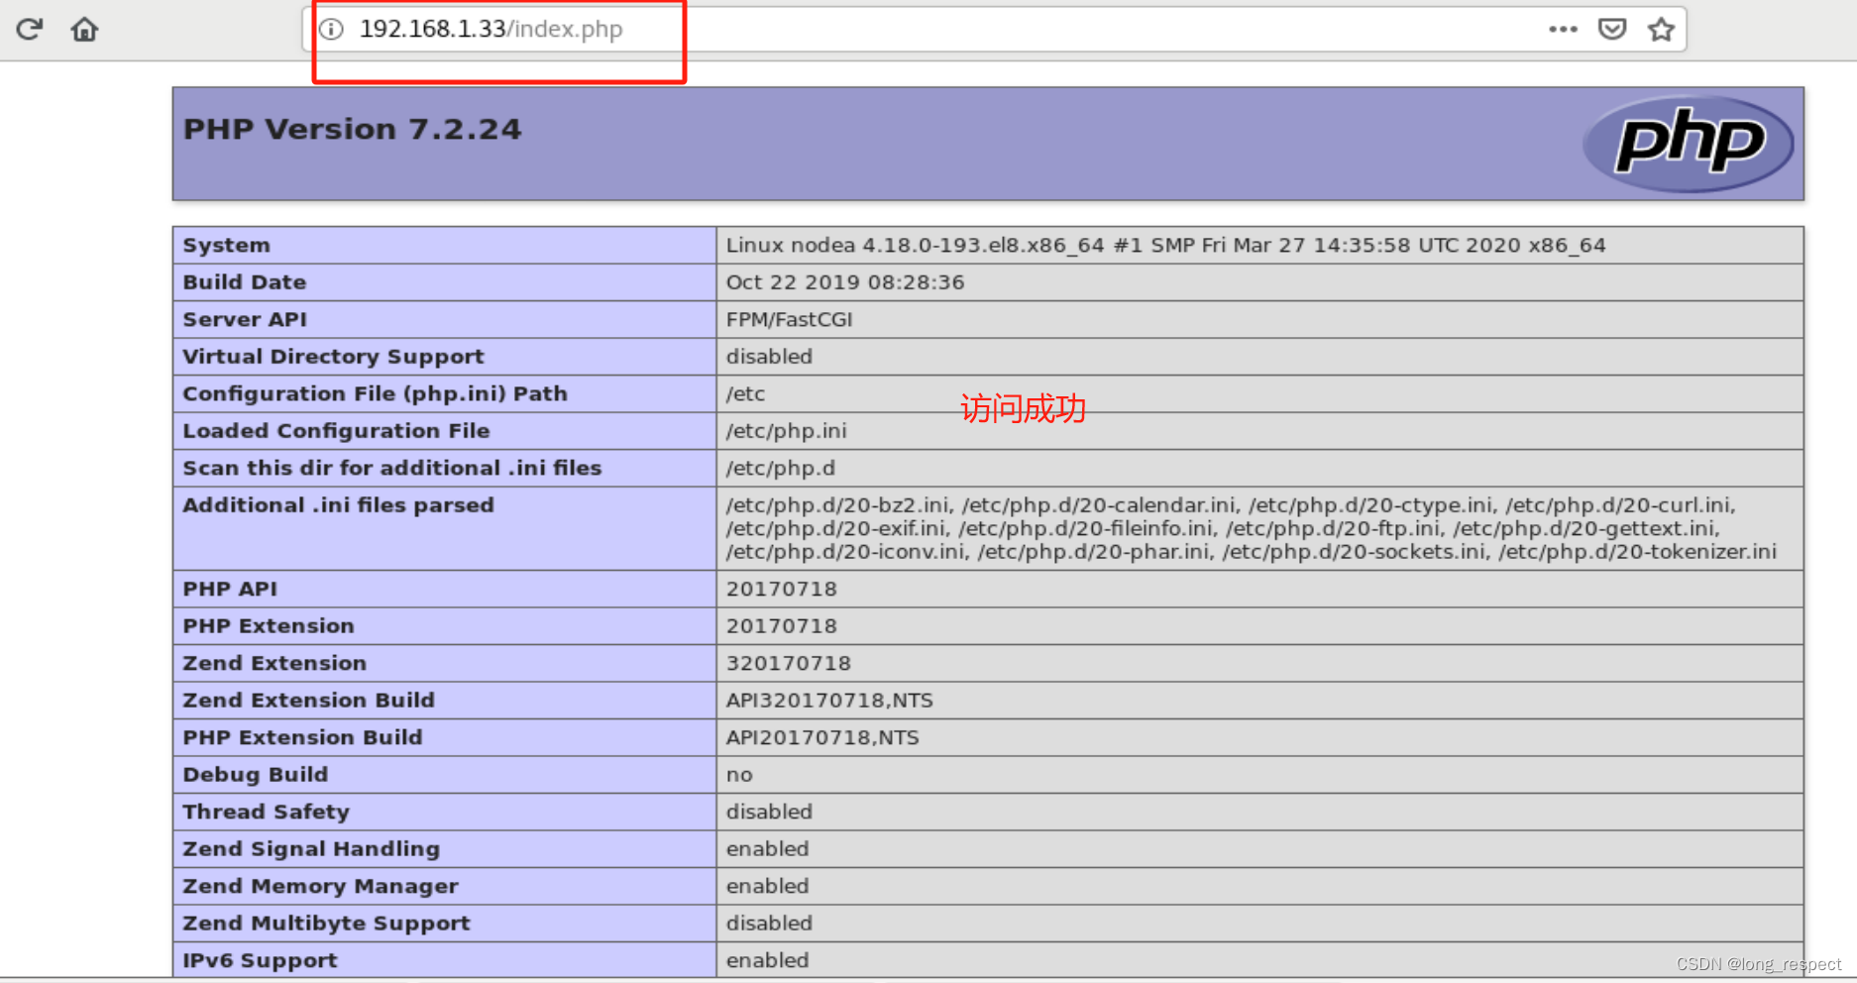
Task: Click the Virtual Directory Support label
Action: [x=333, y=357]
